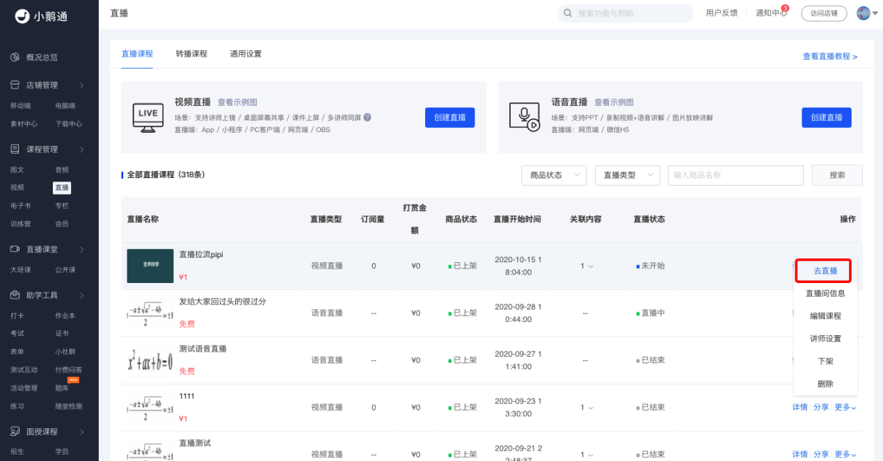Click 用户反馈 in the top bar

(722, 13)
